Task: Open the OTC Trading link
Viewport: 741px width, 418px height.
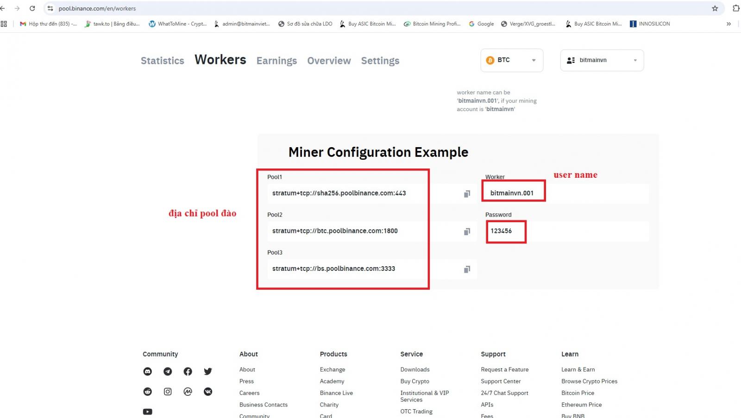Action: 416,412
